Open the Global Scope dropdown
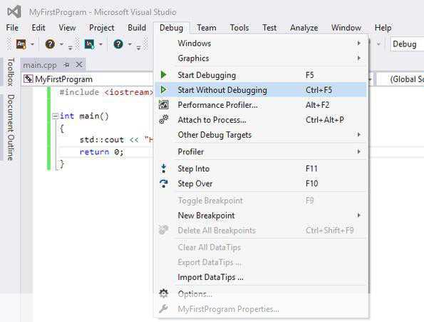The height and width of the screenshot is (322, 424). [401, 79]
